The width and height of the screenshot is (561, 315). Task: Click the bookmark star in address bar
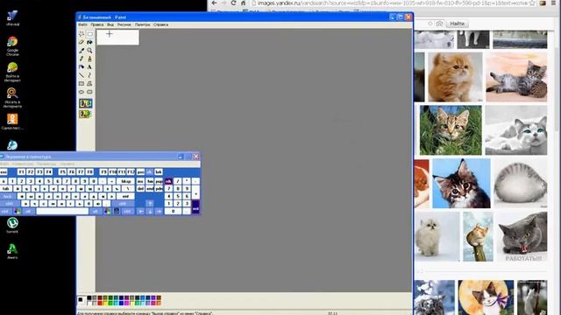point(532,3)
